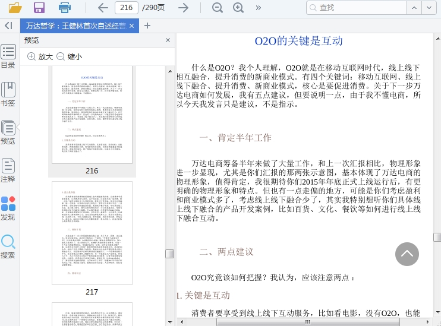
Task: Click the heading O2O的关键是互动
Action: pos(299,41)
